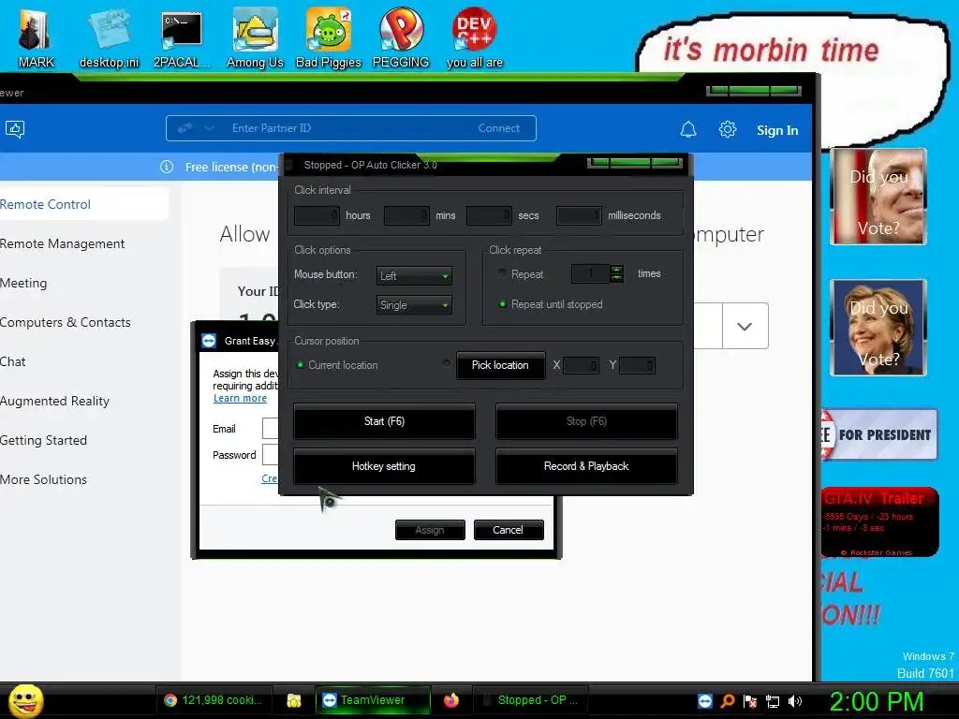Open network tray icon
The image size is (959, 719).
[x=773, y=701]
